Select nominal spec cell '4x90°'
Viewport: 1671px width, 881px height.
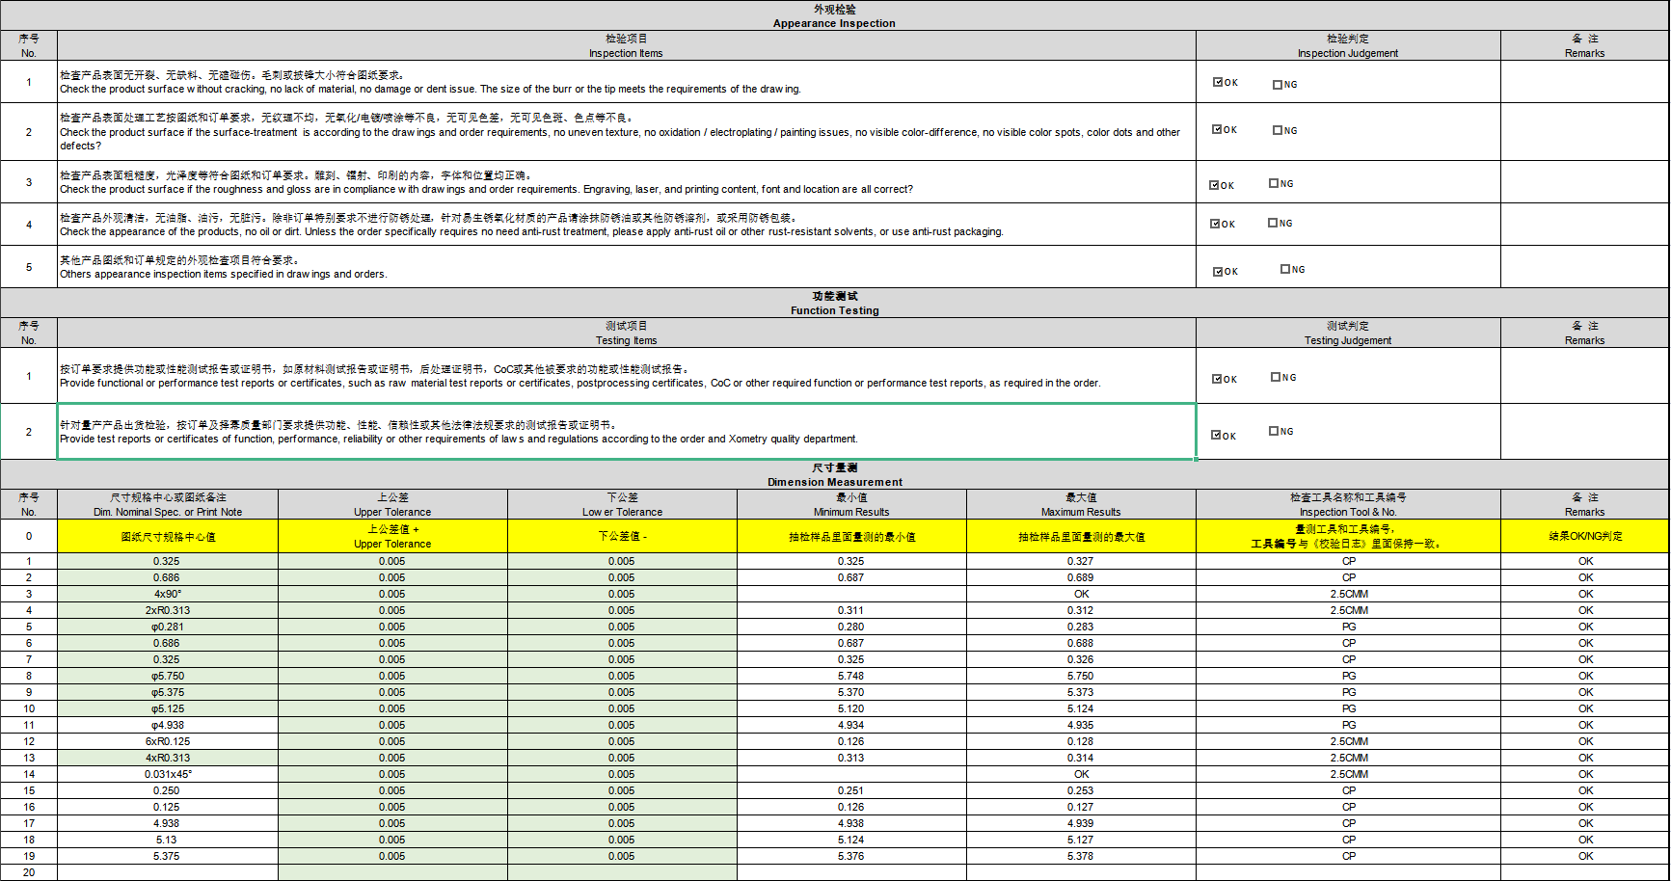coord(168,594)
